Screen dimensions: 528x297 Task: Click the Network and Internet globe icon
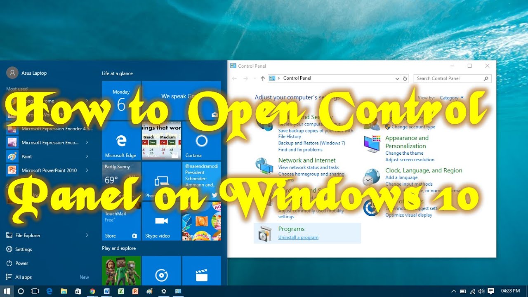(x=264, y=166)
